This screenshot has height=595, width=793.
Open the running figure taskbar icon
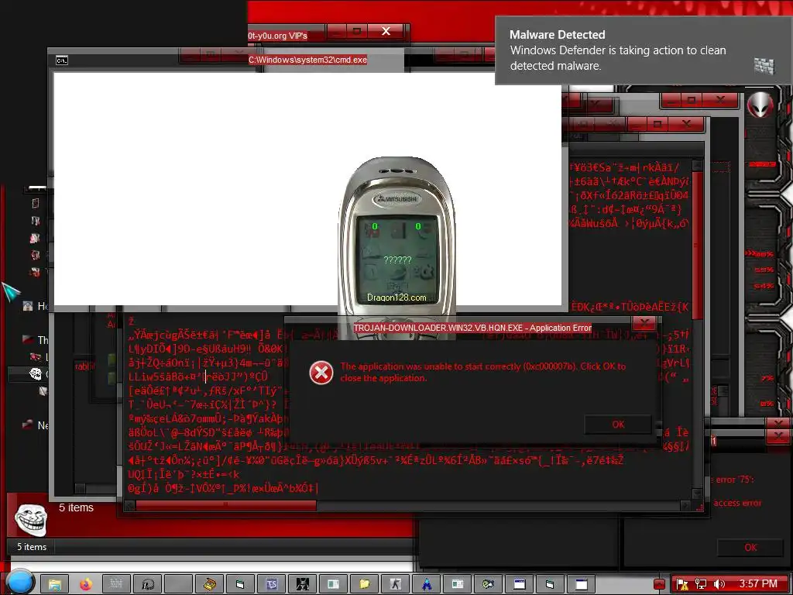click(x=396, y=584)
